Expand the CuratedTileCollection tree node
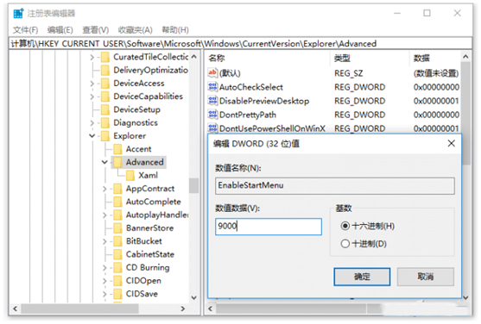The width and height of the screenshot is (481, 324). (x=92, y=57)
